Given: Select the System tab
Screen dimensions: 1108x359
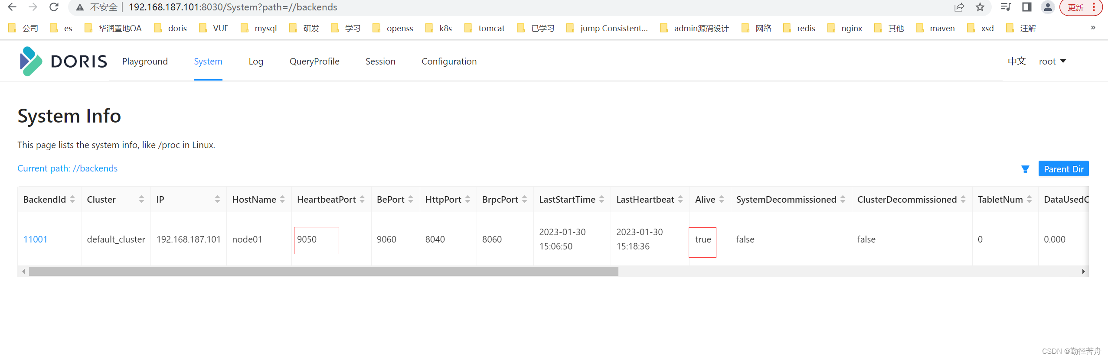Looking at the screenshot, I should 208,61.
